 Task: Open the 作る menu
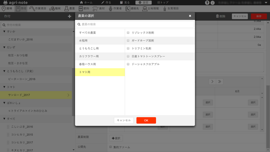pos(106,2)
